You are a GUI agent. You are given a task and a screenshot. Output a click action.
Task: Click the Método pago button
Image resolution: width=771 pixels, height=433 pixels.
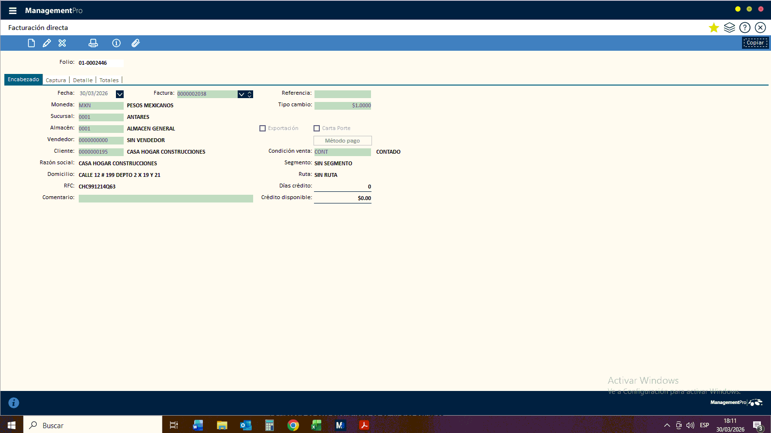(343, 141)
